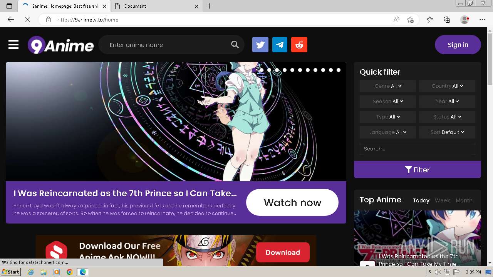Image resolution: width=493 pixels, height=277 pixels.
Task: Select the last carousel slide dot
Action: pos(339,70)
